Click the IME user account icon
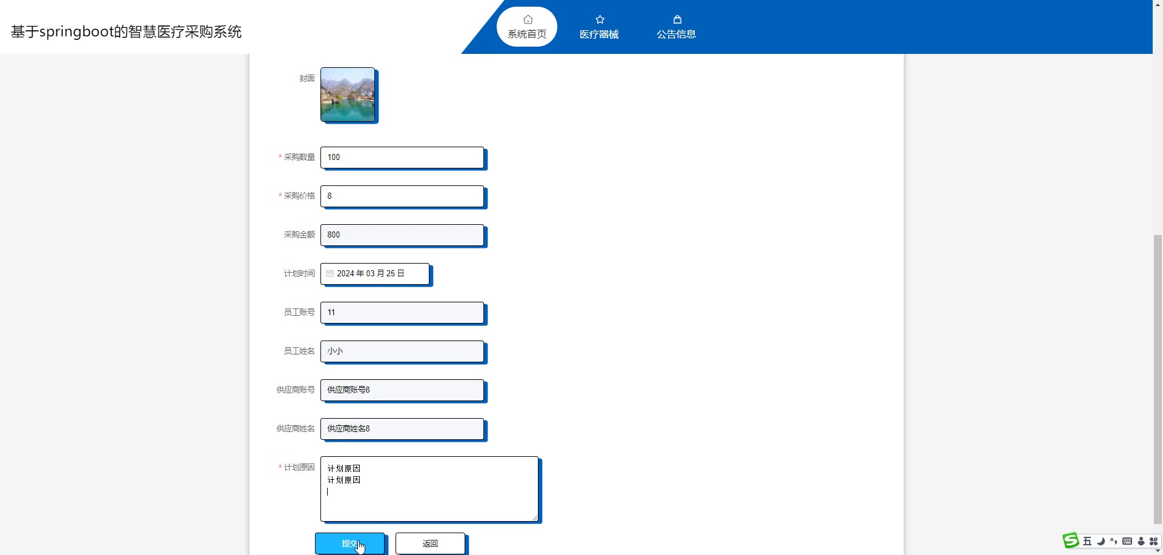Viewport: 1163px width, 555px height. (1141, 541)
